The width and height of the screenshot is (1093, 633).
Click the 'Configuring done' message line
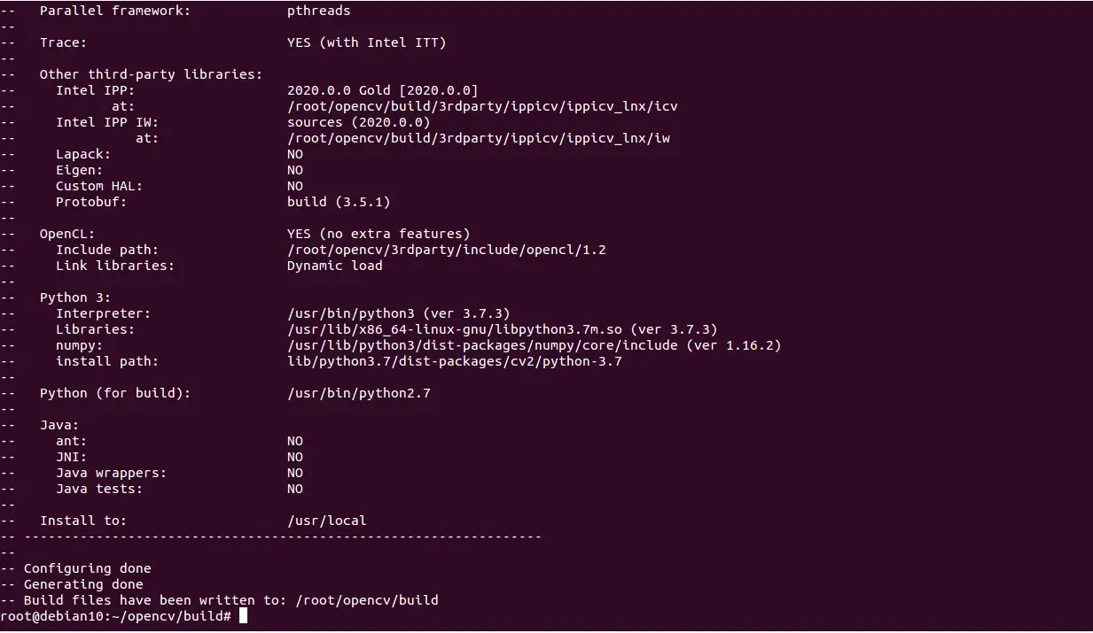pos(88,567)
